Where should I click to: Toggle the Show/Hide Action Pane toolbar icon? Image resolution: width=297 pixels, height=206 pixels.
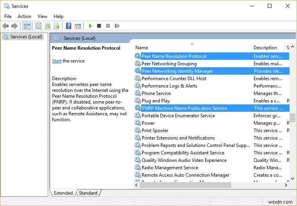[77, 26]
